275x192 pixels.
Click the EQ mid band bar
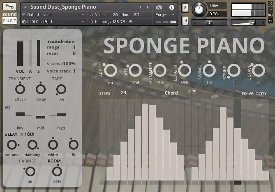[41, 117]
